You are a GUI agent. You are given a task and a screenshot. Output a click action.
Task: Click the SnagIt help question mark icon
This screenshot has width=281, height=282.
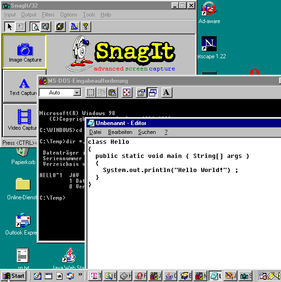(86, 27)
